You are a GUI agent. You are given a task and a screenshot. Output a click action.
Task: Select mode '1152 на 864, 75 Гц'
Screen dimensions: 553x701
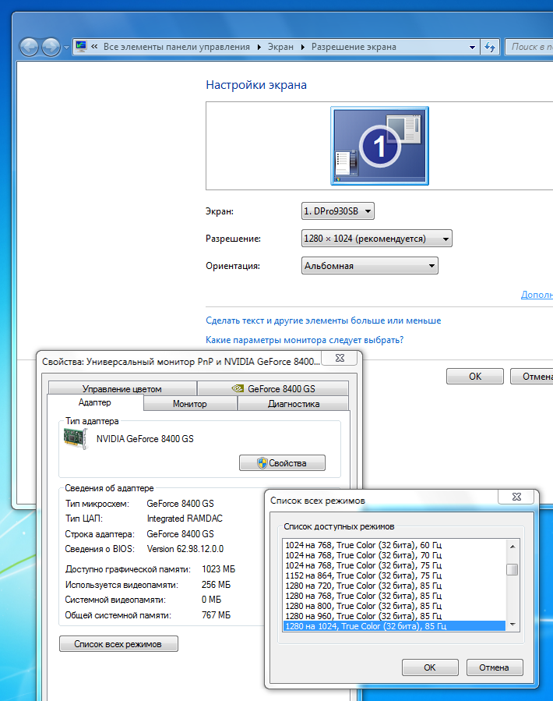tap(394, 575)
